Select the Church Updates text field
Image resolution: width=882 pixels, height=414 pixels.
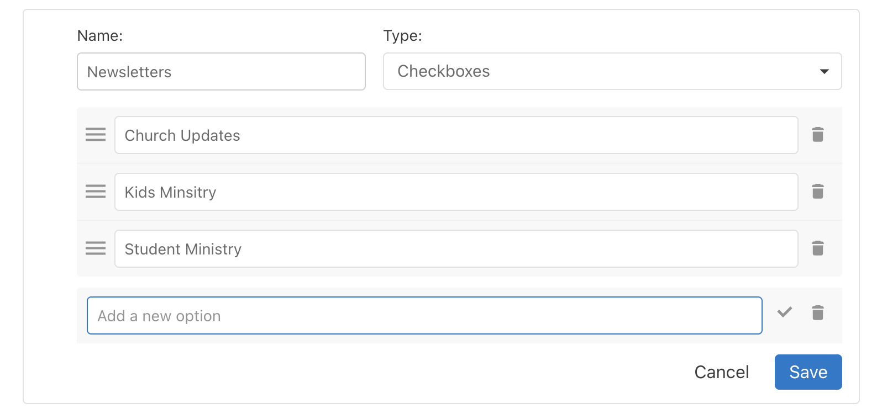pos(456,135)
